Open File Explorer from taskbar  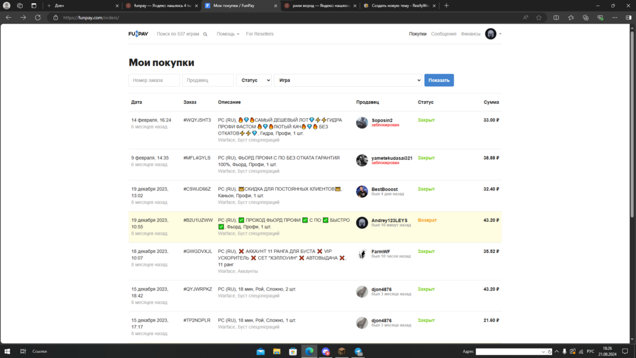point(277,352)
